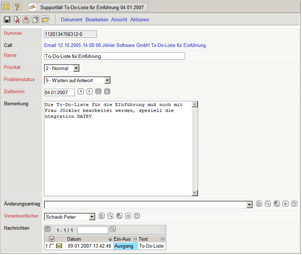The width and height of the screenshot is (302, 255).
Task: Click the clear X icon beside Änderungsantrag
Action: (x=285, y=204)
